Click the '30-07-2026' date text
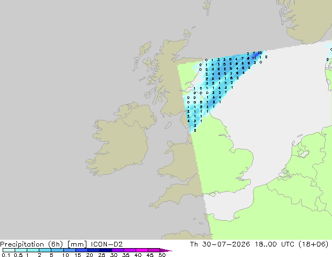Image resolution: width=332 pixels, height=257 pixels. point(226,244)
